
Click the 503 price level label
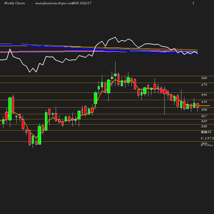(204, 78)
